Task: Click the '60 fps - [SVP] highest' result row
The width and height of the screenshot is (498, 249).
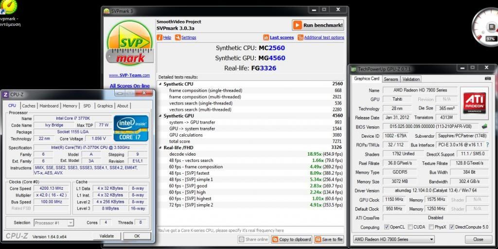Action: pos(250,198)
